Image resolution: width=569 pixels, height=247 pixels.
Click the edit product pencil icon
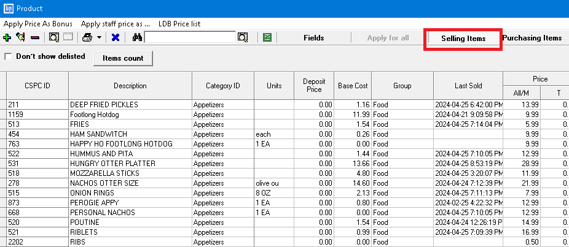21,37
